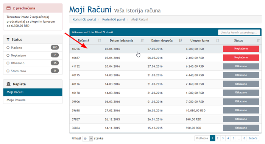Click Otkazano button for invoice 41132

pyautogui.click(x=241, y=66)
